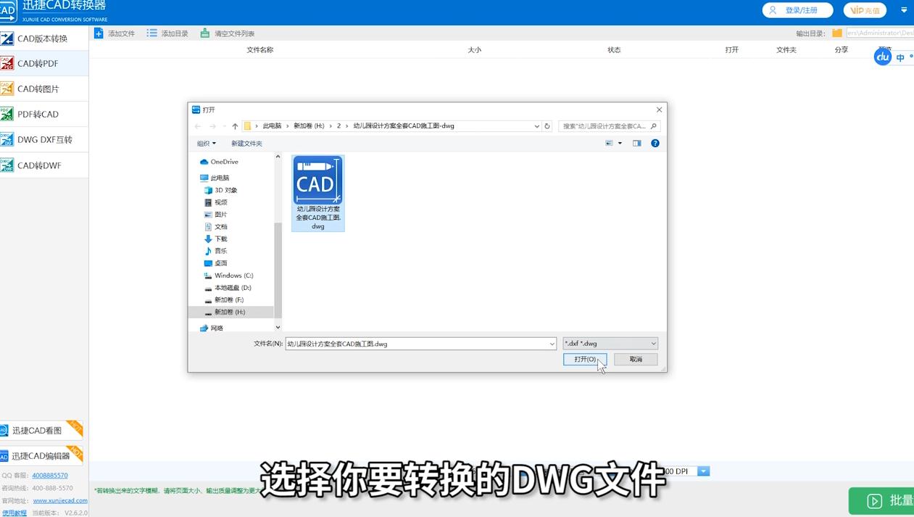Open the www.xunjiecad.com website link

[x=59, y=500]
